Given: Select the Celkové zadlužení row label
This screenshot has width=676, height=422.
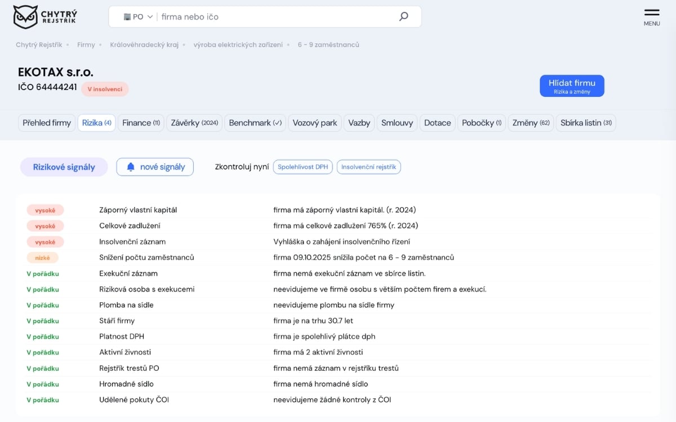Looking at the screenshot, I should tap(130, 226).
